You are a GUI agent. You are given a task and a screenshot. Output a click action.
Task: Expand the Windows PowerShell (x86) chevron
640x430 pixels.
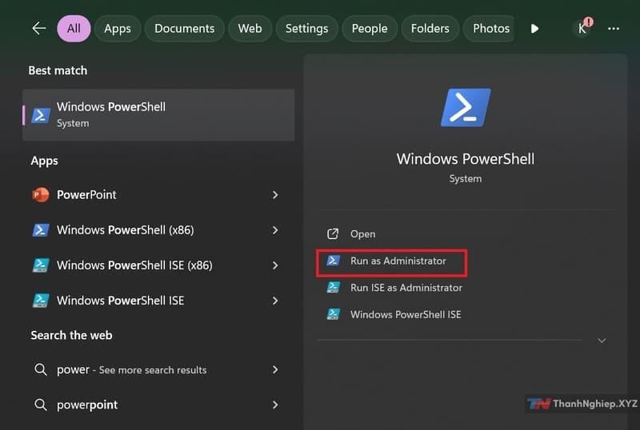point(275,230)
